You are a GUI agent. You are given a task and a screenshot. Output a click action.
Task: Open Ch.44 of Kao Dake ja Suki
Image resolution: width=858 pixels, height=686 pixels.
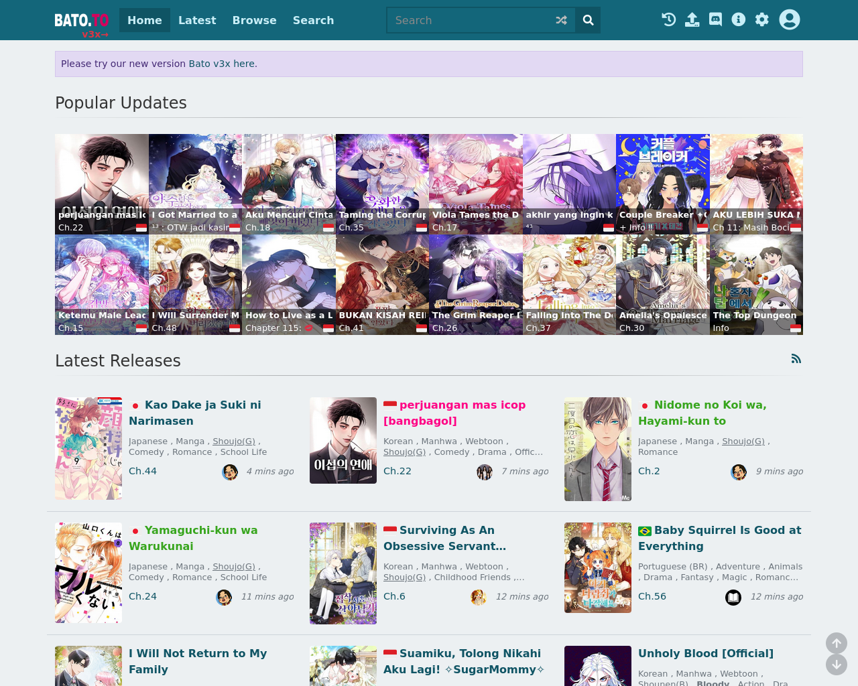tap(143, 471)
